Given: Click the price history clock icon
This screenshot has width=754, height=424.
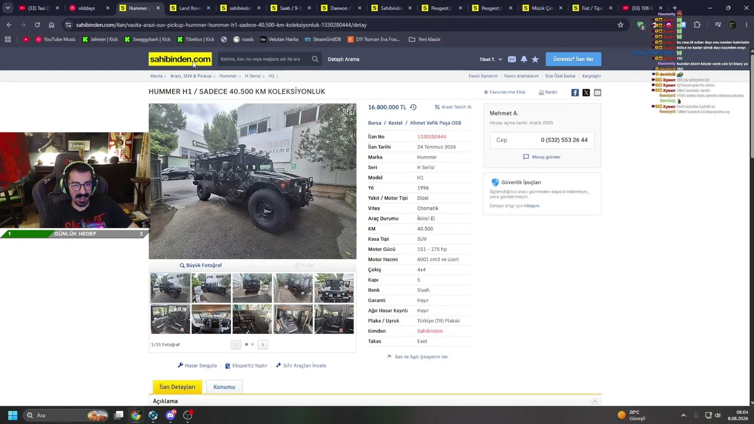Looking at the screenshot, I should (x=413, y=107).
